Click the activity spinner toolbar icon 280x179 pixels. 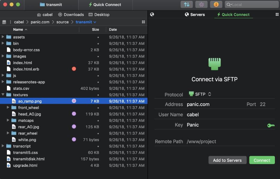point(201,5)
